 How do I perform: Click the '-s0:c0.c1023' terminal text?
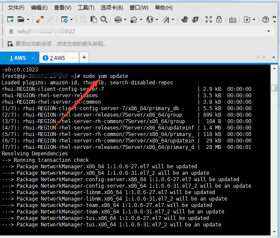coord(20,70)
